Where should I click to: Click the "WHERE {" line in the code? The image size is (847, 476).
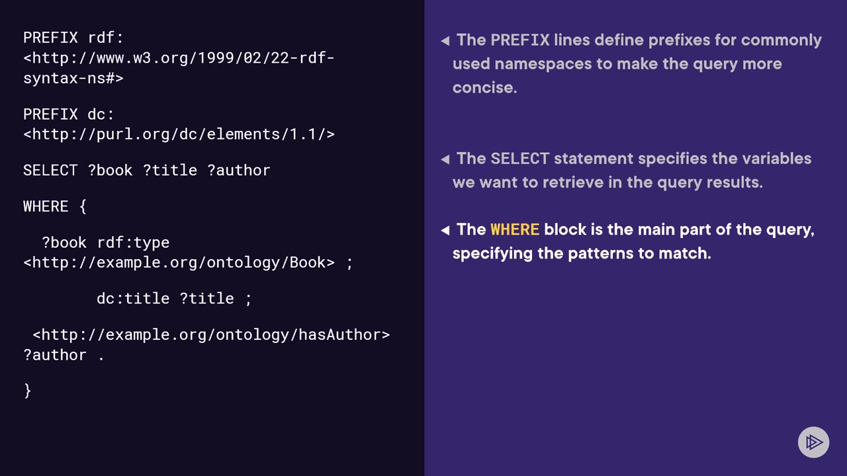[x=55, y=206]
